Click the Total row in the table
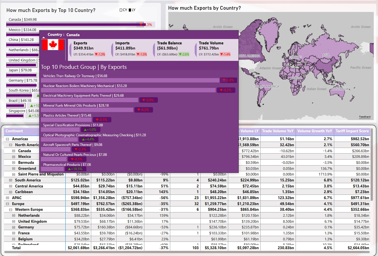 tap(16, 248)
